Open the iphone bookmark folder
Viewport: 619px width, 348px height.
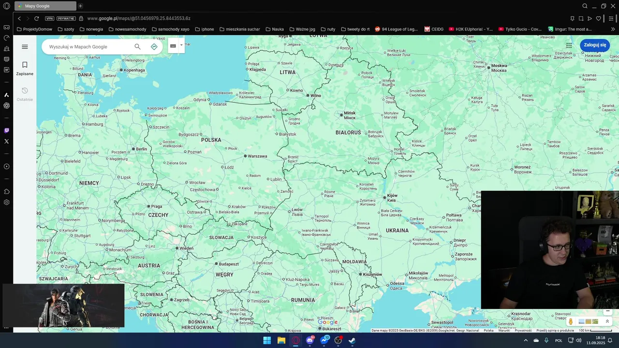(204, 29)
